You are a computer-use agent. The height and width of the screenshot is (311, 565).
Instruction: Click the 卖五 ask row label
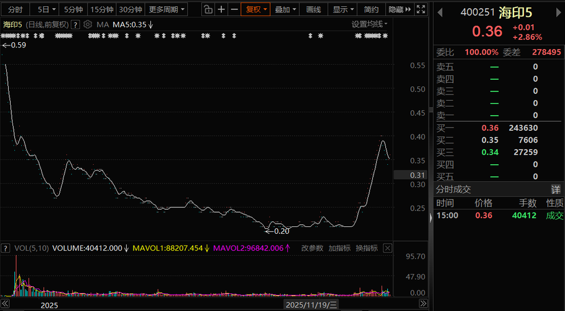pos(445,67)
